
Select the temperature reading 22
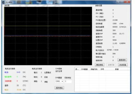point(18,85)
